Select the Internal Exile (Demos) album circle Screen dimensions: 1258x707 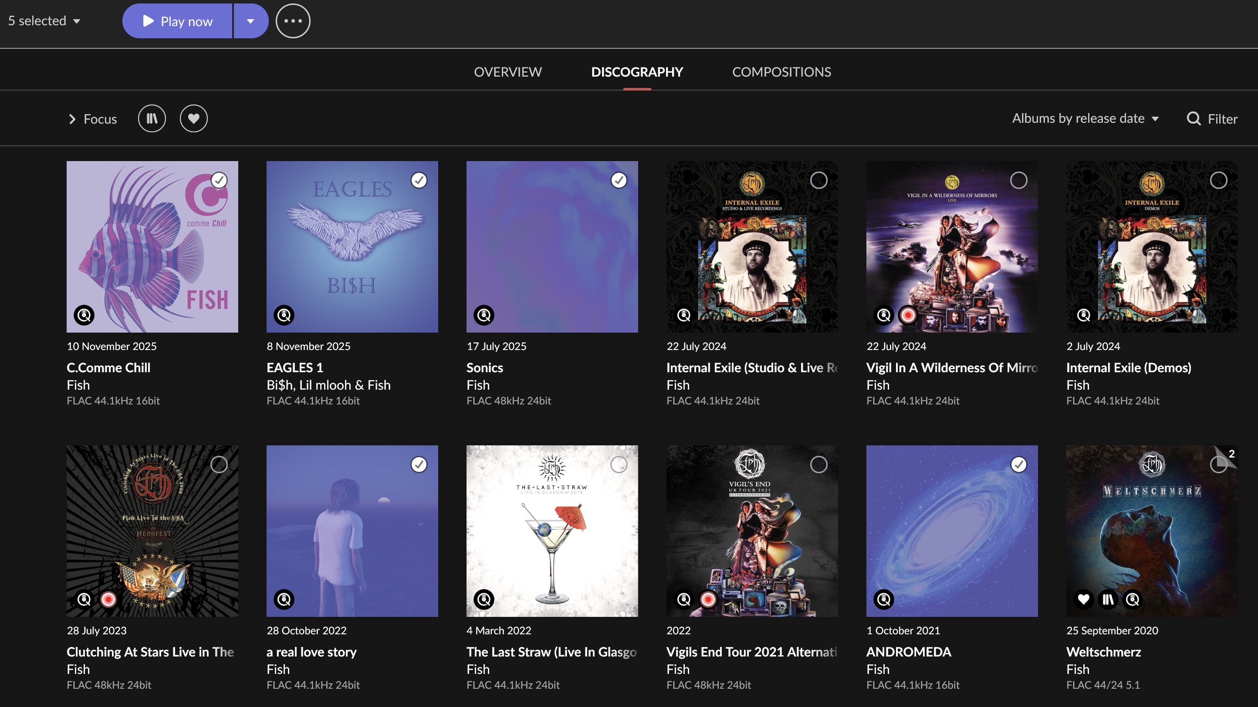(1218, 181)
